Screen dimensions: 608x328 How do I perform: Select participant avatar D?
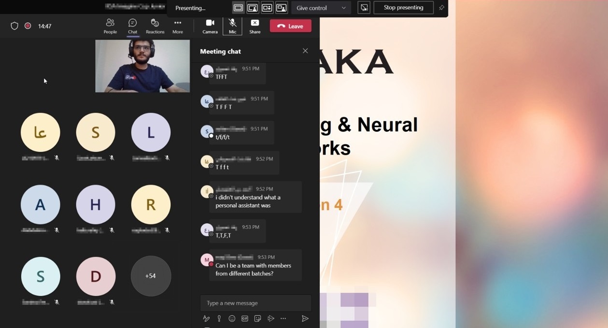tap(96, 276)
